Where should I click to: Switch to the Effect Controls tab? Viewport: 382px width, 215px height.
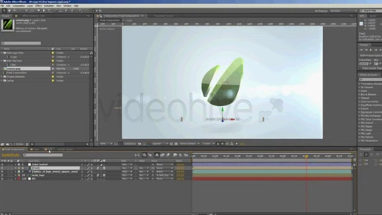(x=33, y=16)
